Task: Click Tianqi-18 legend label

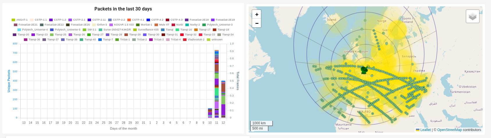Action: 223,30
